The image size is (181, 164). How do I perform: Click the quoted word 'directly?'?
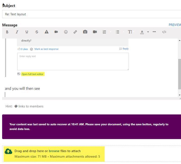[26, 41]
